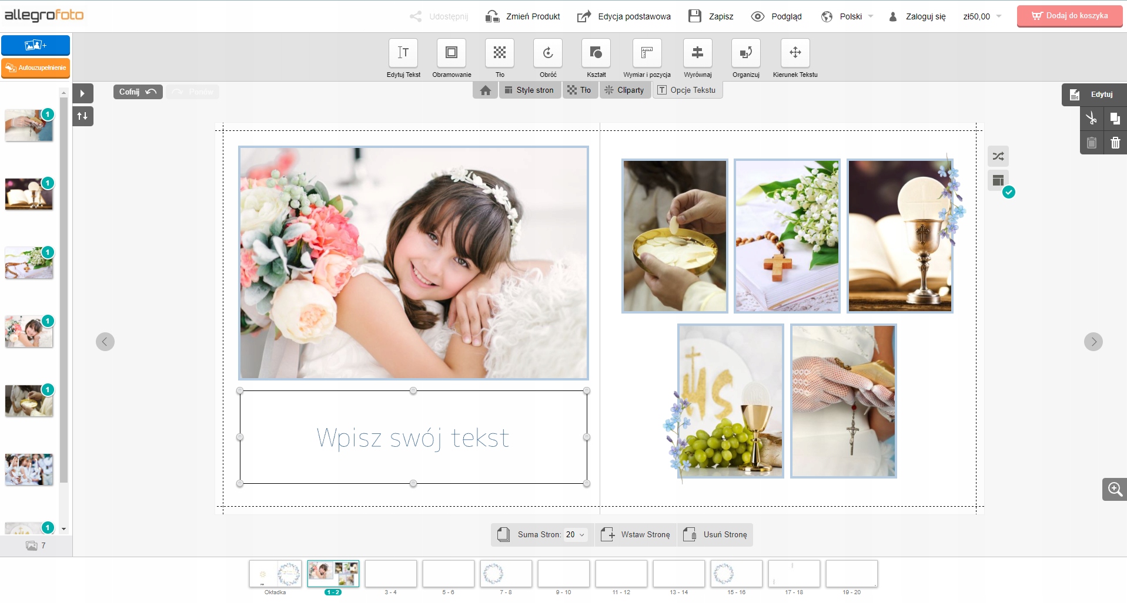Click the zoom magnifier icon
Viewport: 1127px width, 603px height.
pos(1115,489)
